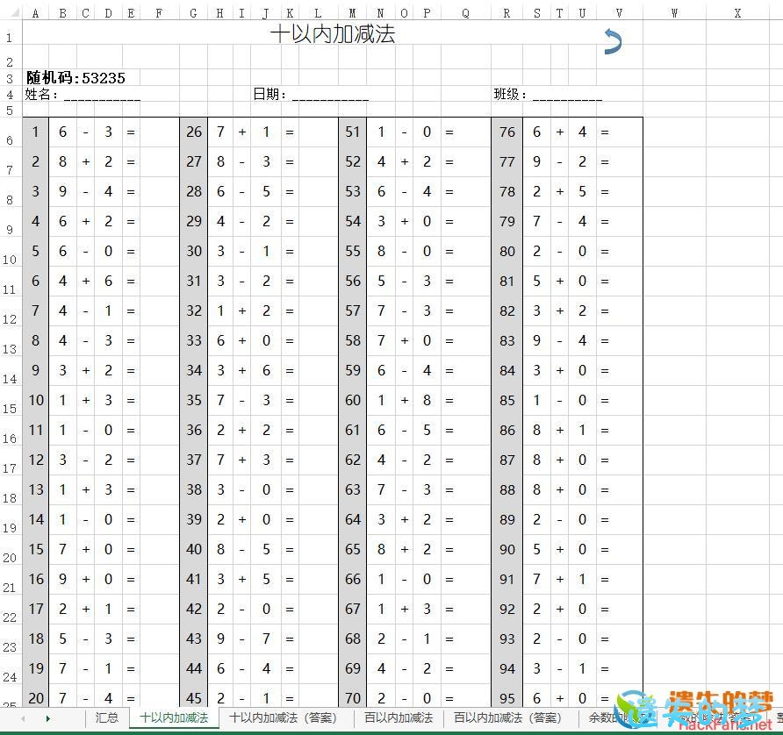Click problem number 64 cell

(353, 519)
